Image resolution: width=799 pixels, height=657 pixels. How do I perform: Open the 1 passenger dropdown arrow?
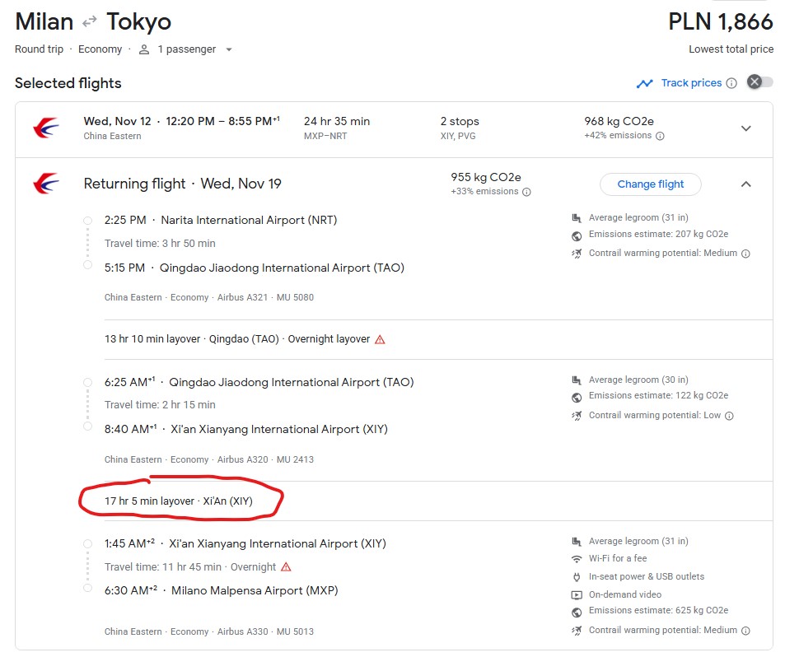point(229,49)
